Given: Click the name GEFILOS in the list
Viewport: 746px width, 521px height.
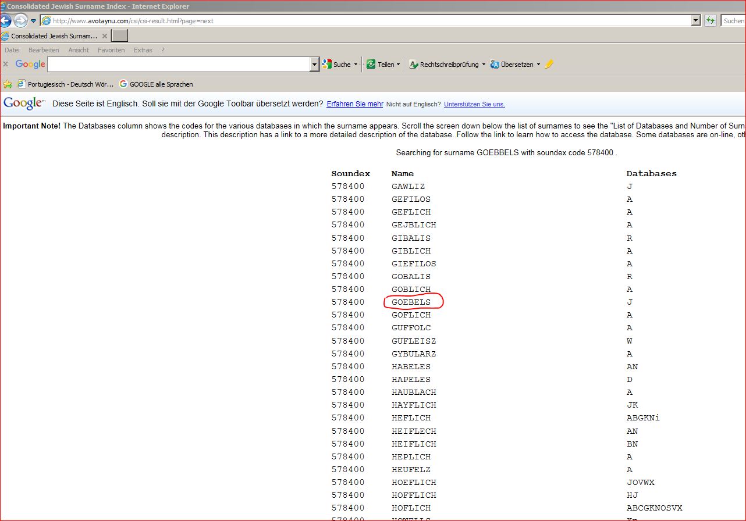Looking at the screenshot, I should pos(411,199).
